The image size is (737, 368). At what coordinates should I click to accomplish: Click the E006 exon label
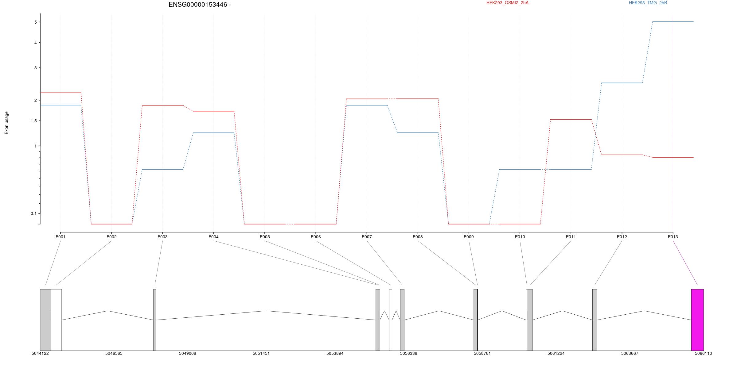click(316, 237)
